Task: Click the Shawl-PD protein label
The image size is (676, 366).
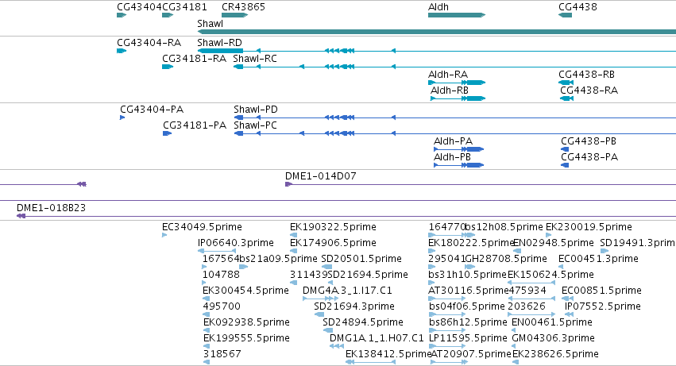Action: tap(256, 110)
